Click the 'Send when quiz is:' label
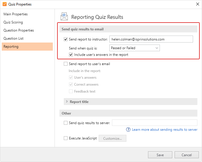This screenshot has height=162, width=202. 83,48
